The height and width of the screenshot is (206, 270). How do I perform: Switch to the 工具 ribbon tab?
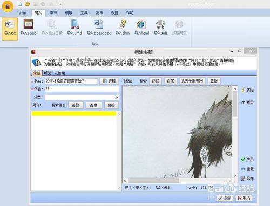click(84, 12)
